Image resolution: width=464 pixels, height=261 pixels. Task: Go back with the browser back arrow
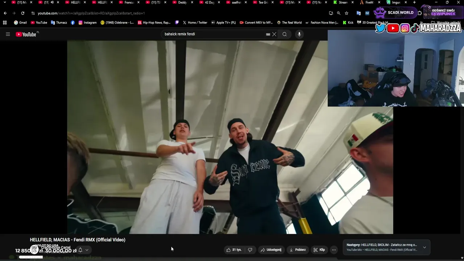click(x=5, y=13)
